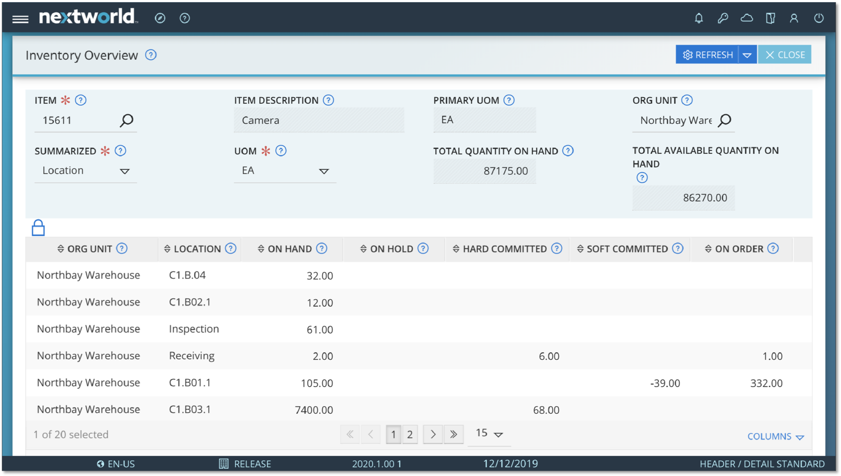
Task: Open the cloud services icon
Action: [x=747, y=18]
